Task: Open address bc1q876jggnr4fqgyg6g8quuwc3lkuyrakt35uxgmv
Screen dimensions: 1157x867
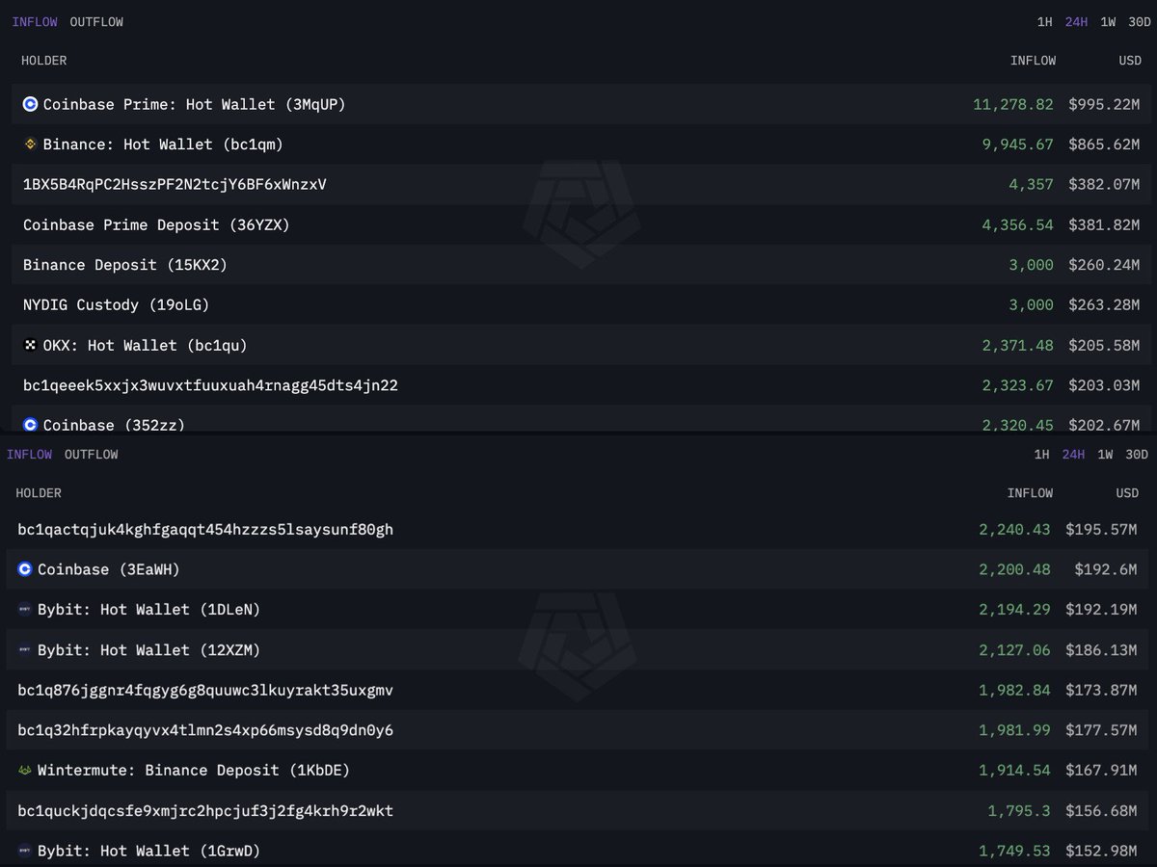Action: coord(205,691)
